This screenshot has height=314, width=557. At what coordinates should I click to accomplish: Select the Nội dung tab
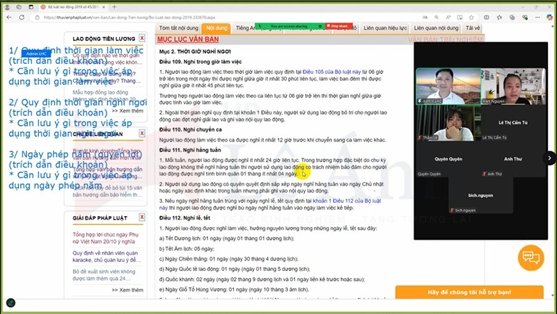[217, 28]
